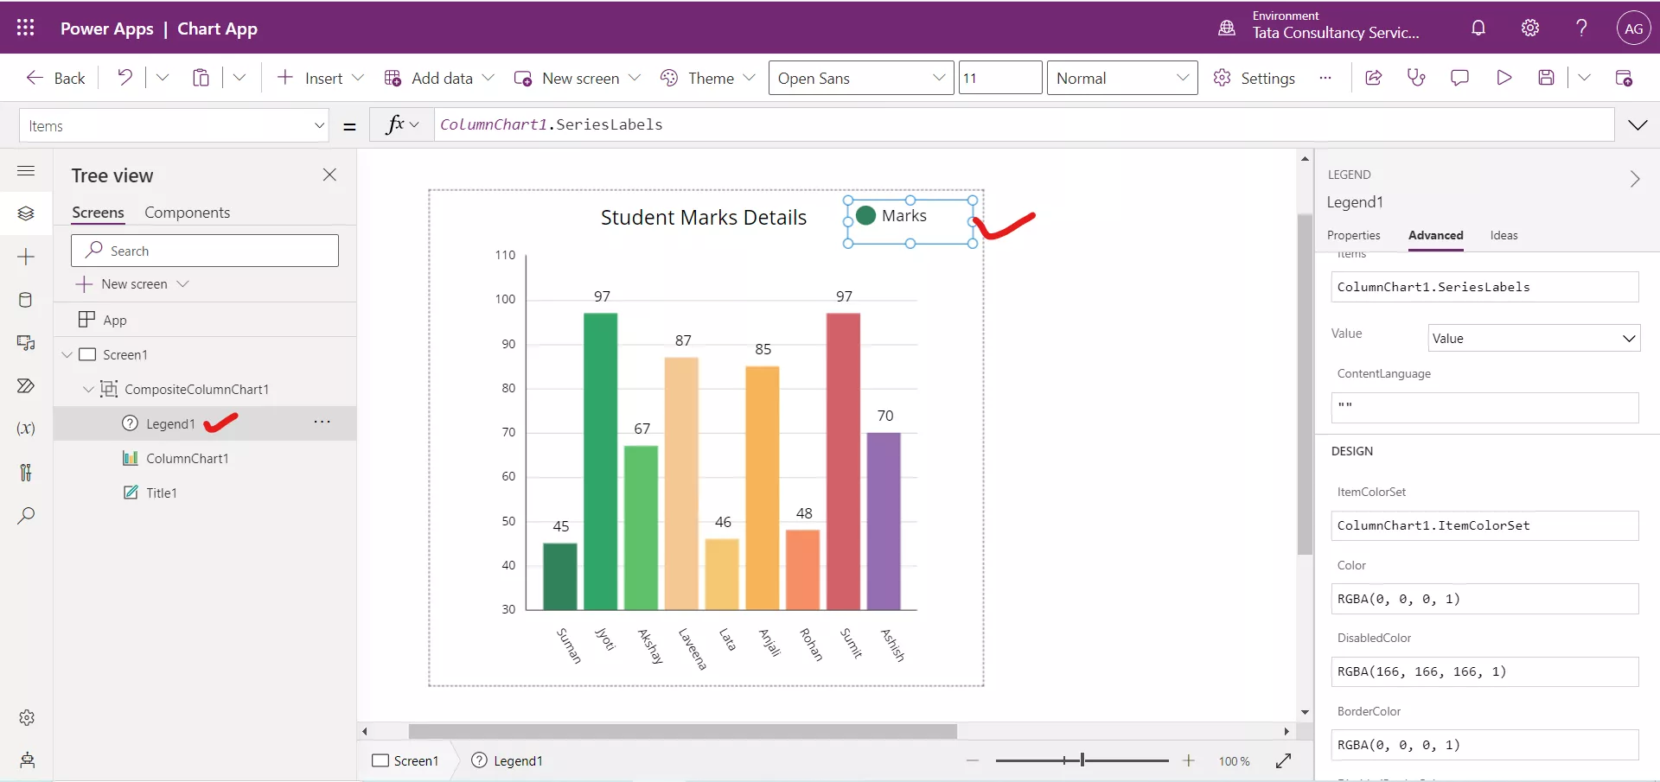This screenshot has height=782, width=1660.
Task: Open the Power Automate panel
Action: [x=26, y=386]
